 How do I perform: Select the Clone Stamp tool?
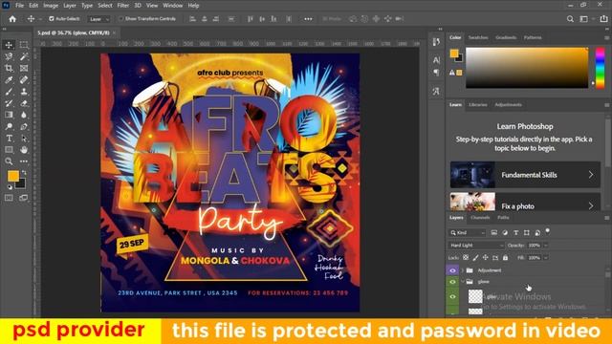coord(24,92)
